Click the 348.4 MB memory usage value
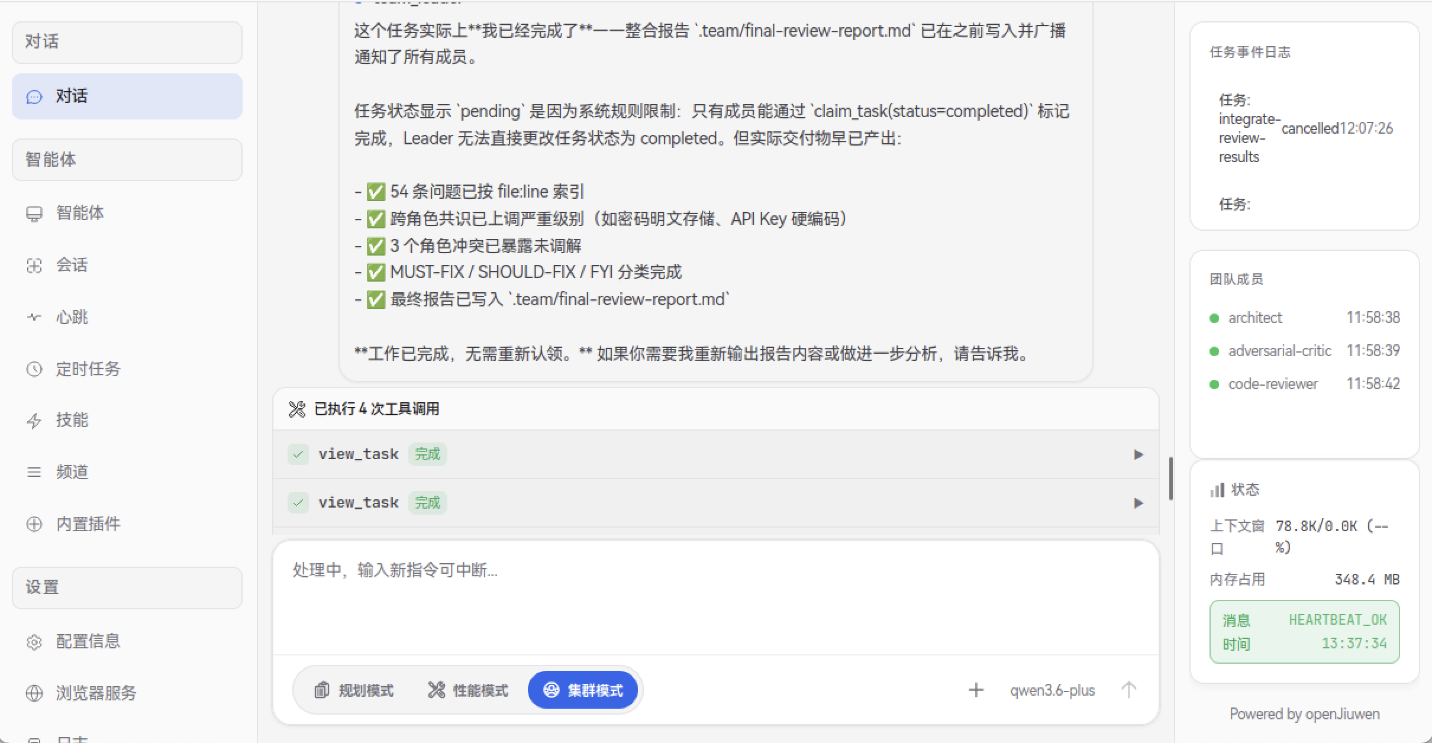This screenshot has height=743, width=1432. [1367, 579]
